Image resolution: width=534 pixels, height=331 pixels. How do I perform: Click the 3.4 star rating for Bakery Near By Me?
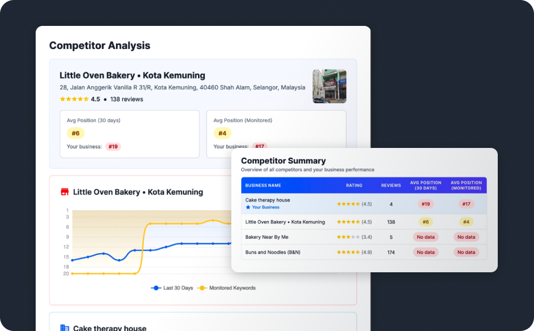(x=354, y=237)
